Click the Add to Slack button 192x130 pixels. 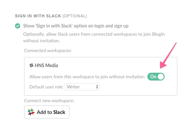coord(47,112)
